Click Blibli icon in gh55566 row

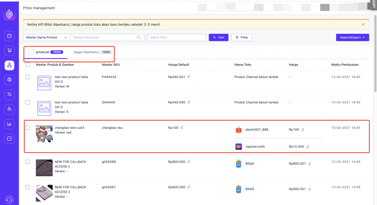pyautogui.click(x=239, y=164)
